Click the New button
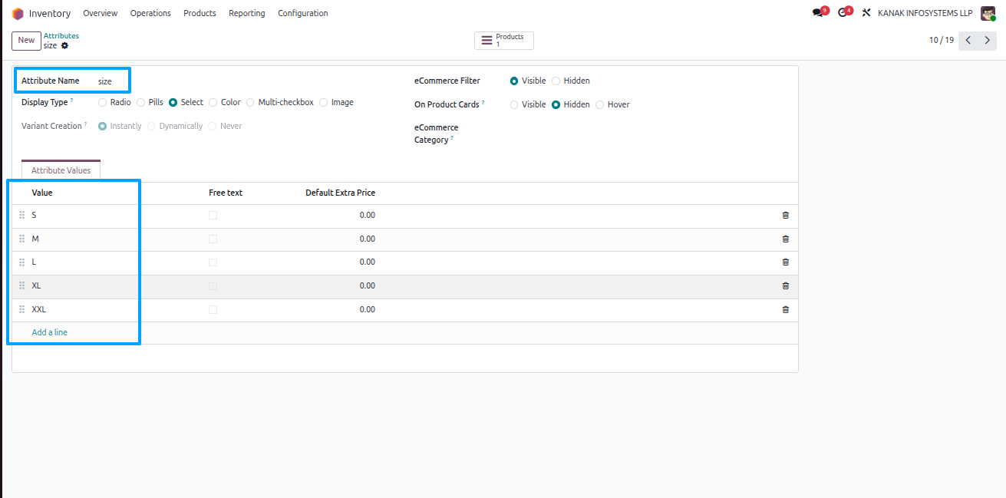Image resolution: width=1006 pixels, height=498 pixels. 26,41
